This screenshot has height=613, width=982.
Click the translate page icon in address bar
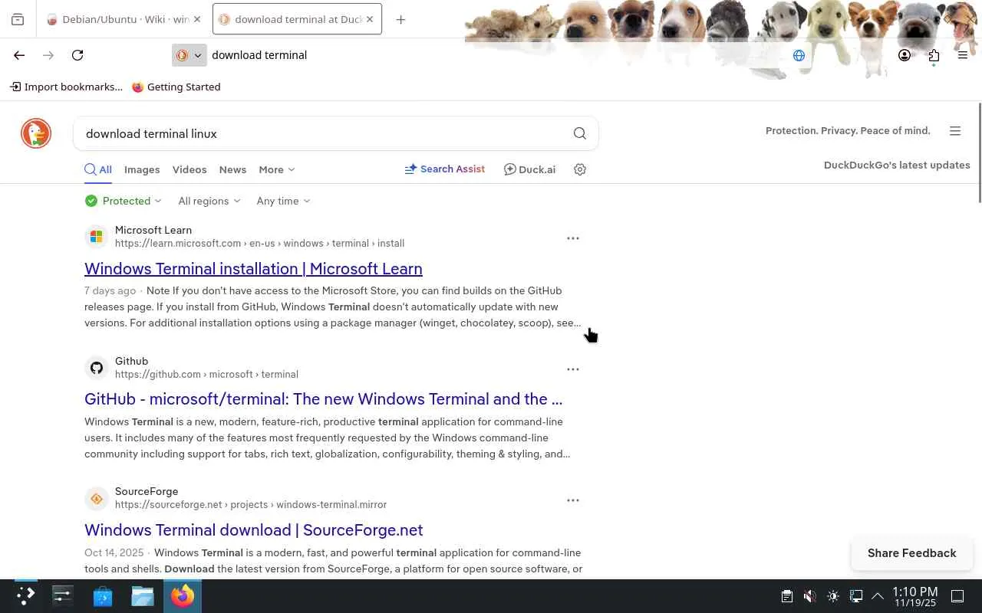point(799,55)
